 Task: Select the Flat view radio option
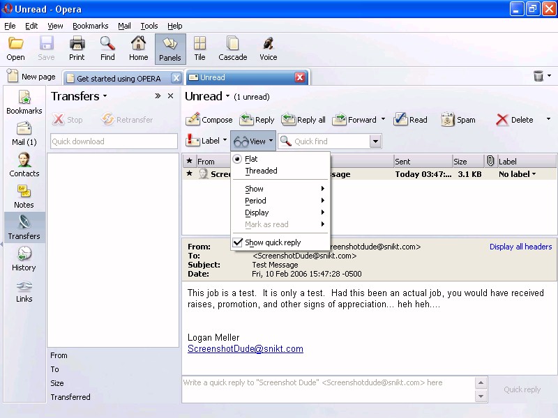pyautogui.click(x=251, y=159)
